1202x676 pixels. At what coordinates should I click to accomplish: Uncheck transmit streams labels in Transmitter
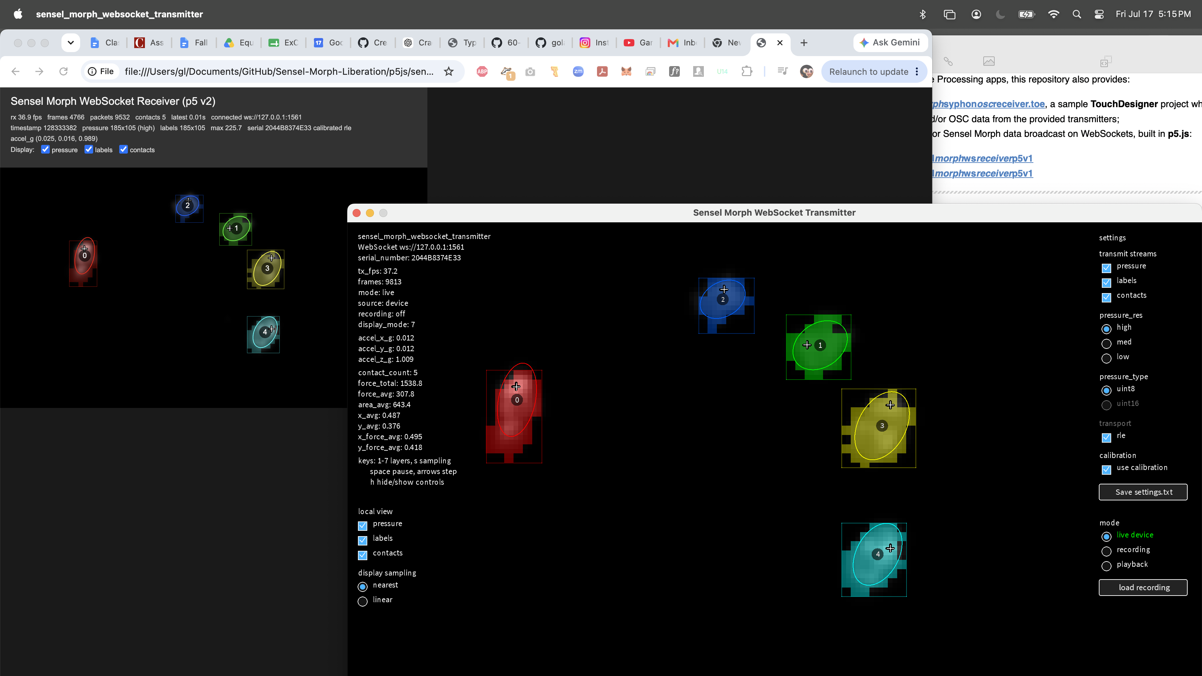(x=1107, y=282)
